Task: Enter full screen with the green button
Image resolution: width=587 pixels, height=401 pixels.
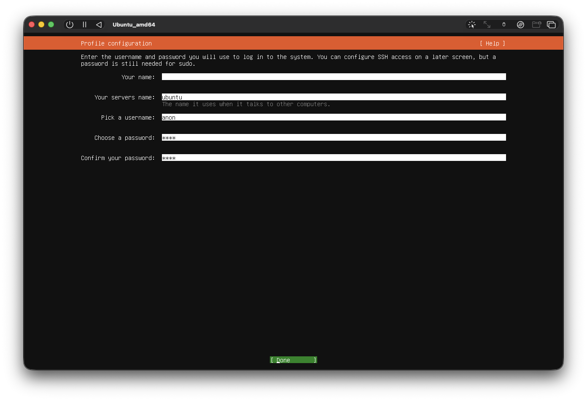Action: click(51, 24)
